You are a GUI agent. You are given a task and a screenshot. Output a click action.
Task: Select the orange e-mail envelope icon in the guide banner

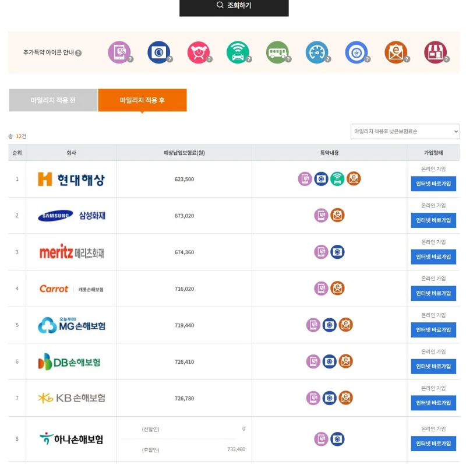pyautogui.click(x=396, y=52)
